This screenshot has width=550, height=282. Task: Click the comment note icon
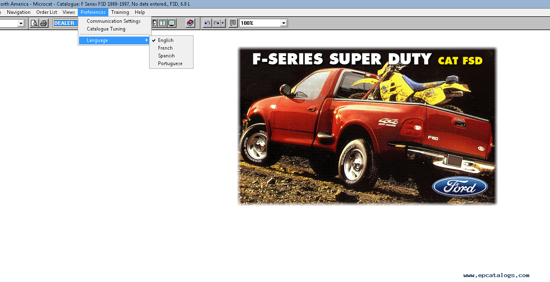click(233, 23)
